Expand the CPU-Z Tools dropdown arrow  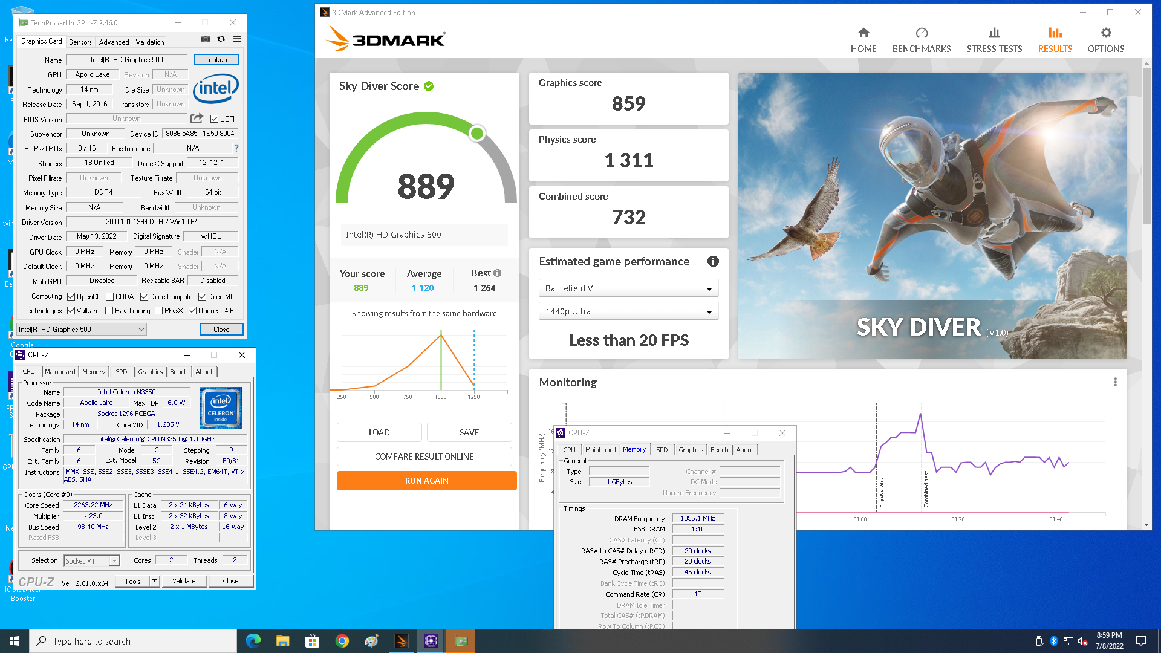pyautogui.click(x=154, y=581)
